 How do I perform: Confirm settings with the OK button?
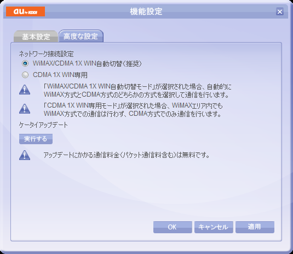click(x=173, y=227)
